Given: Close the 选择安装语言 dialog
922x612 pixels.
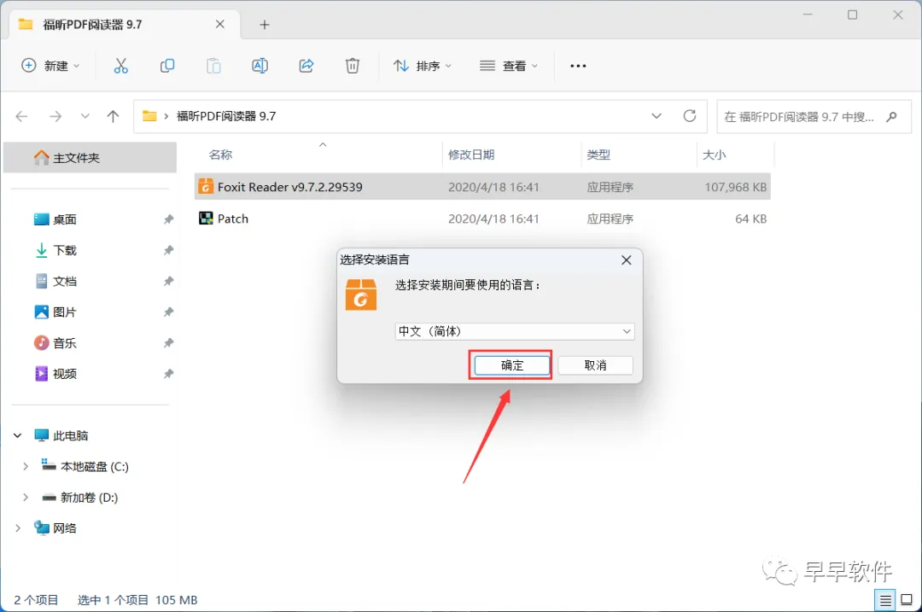Looking at the screenshot, I should point(627,259).
